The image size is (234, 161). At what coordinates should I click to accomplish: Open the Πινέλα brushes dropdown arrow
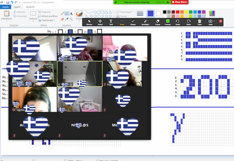79,21
